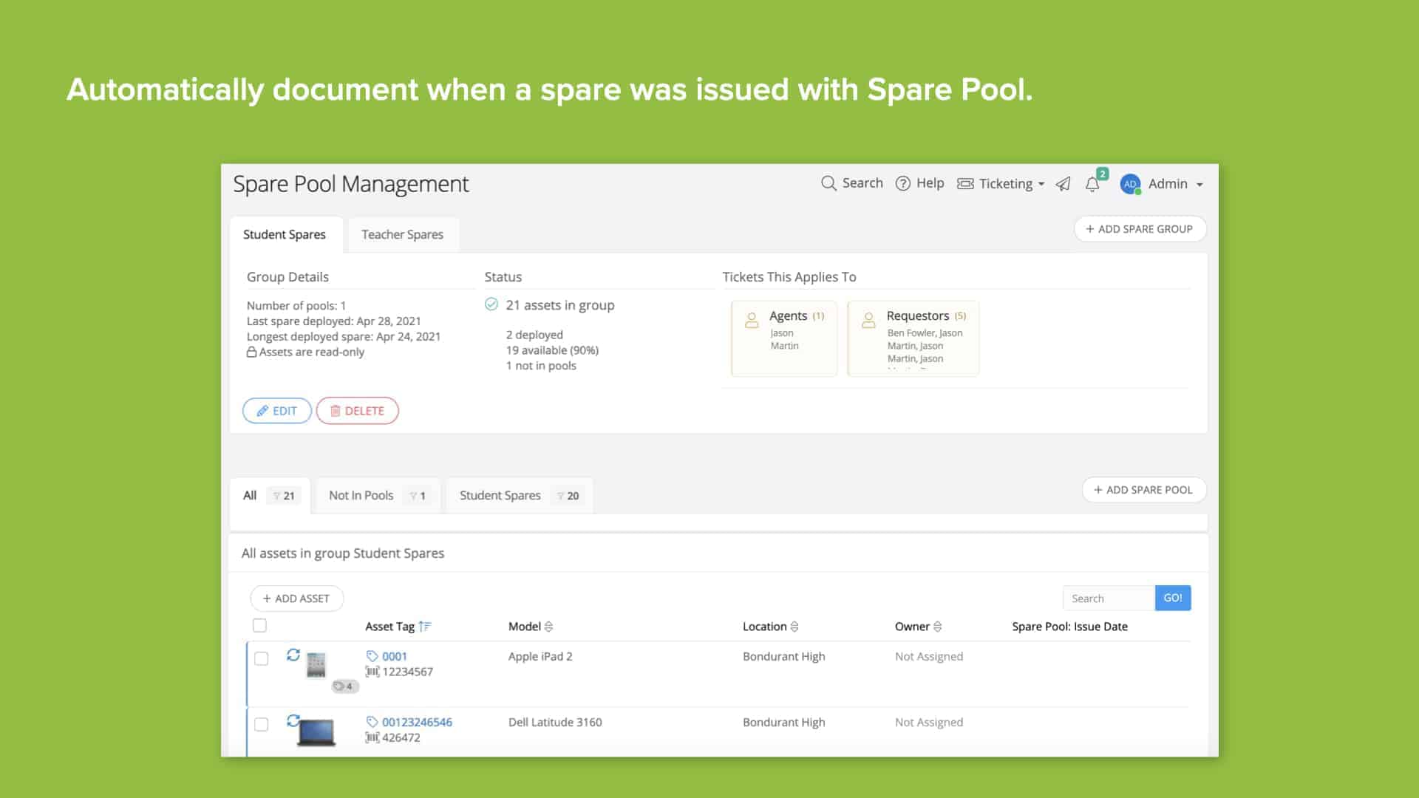1419x798 pixels.
Task: Click the ADD SPARE GROUP button
Action: pyautogui.click(x=1140, y=228)
